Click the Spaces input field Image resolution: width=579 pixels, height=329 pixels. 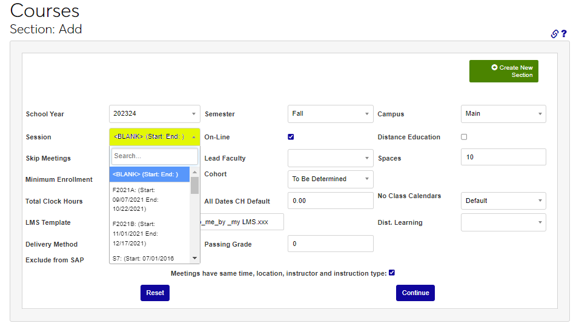[503, 157]
